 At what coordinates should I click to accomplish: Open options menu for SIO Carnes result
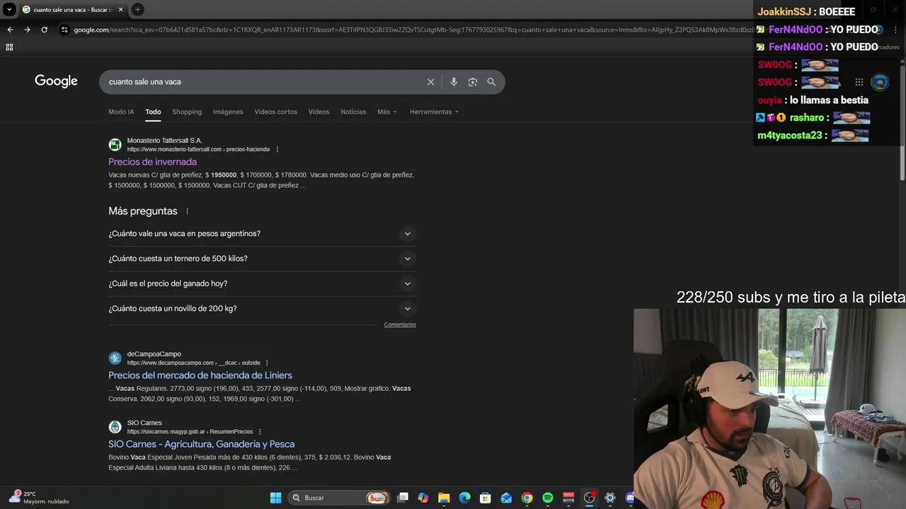pos(260,432)
